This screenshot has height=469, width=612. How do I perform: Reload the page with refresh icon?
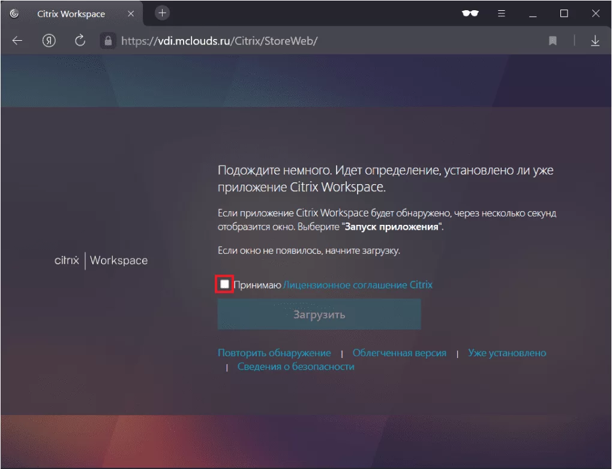pos(80,41)
